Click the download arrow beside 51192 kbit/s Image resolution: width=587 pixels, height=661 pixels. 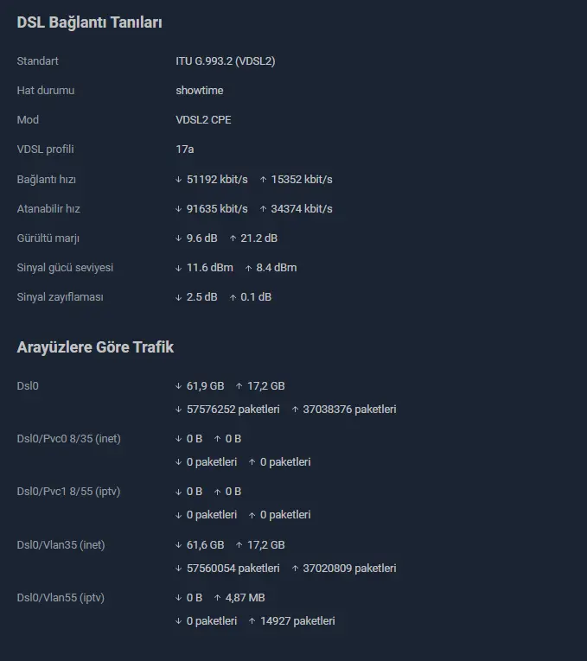coord(178,180)
